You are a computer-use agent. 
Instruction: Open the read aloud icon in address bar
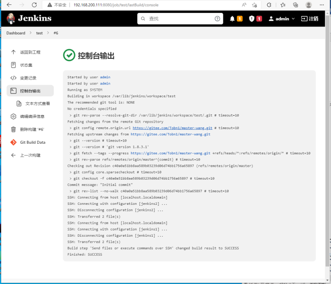coord(244,5)
